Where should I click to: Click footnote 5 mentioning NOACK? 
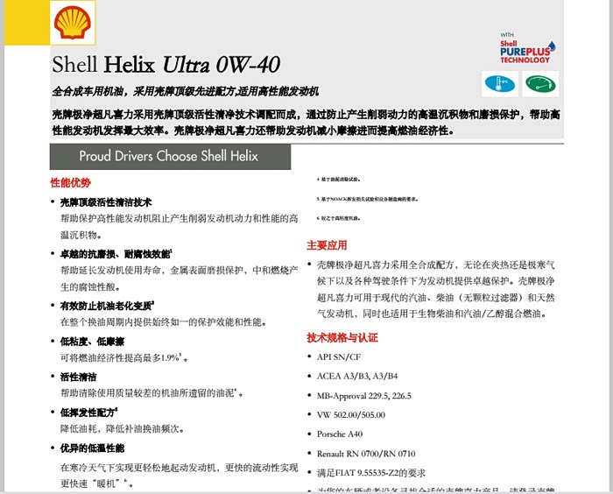click(367, 199)
